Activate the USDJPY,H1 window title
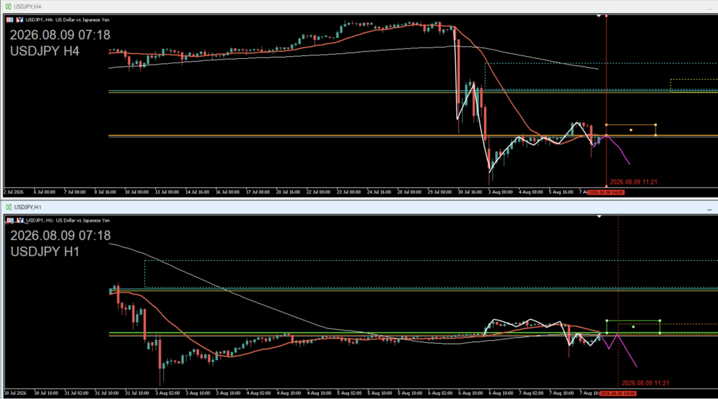This screenshot has height=399, width=718. 27,207
